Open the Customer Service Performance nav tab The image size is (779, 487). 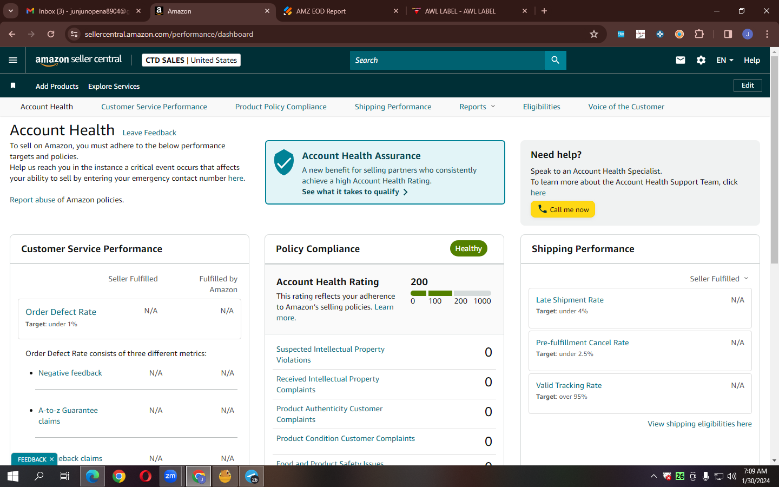tap(154, 107)
